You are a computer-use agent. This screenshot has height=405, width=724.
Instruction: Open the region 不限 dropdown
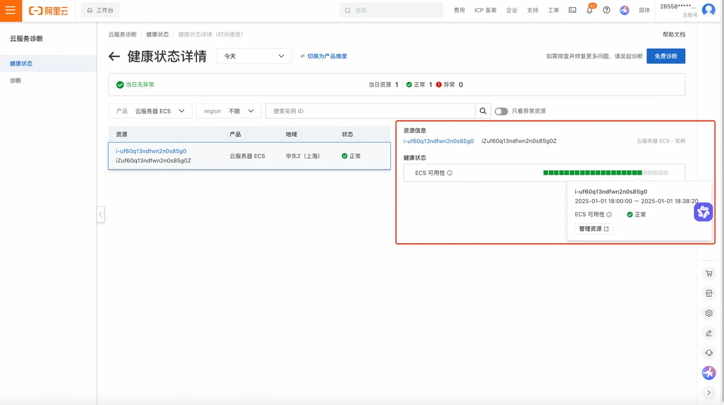pos(229,111)
